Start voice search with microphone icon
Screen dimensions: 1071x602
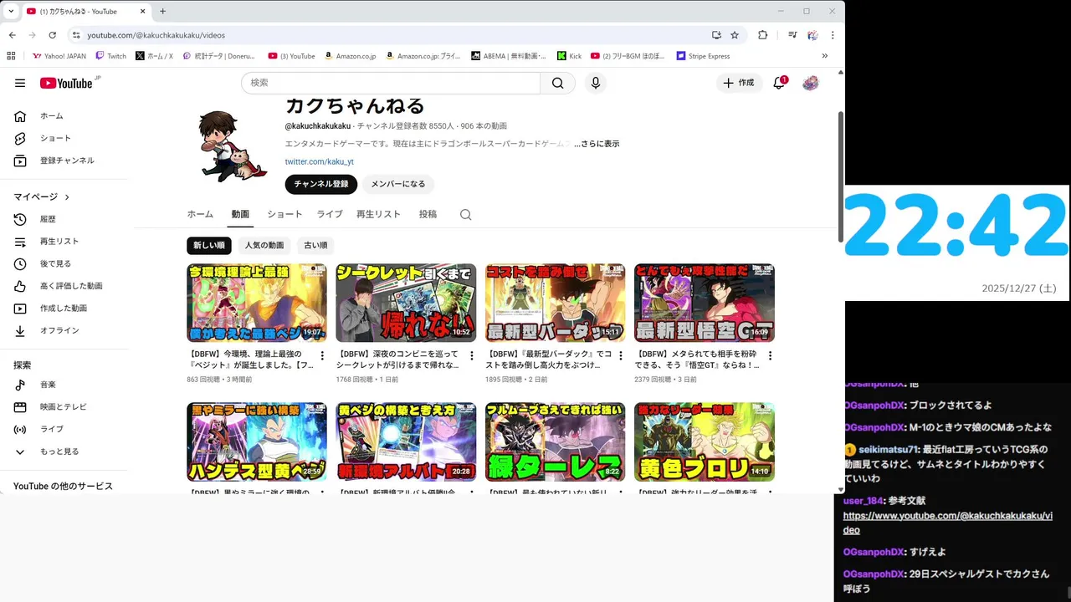click(596, 83)
